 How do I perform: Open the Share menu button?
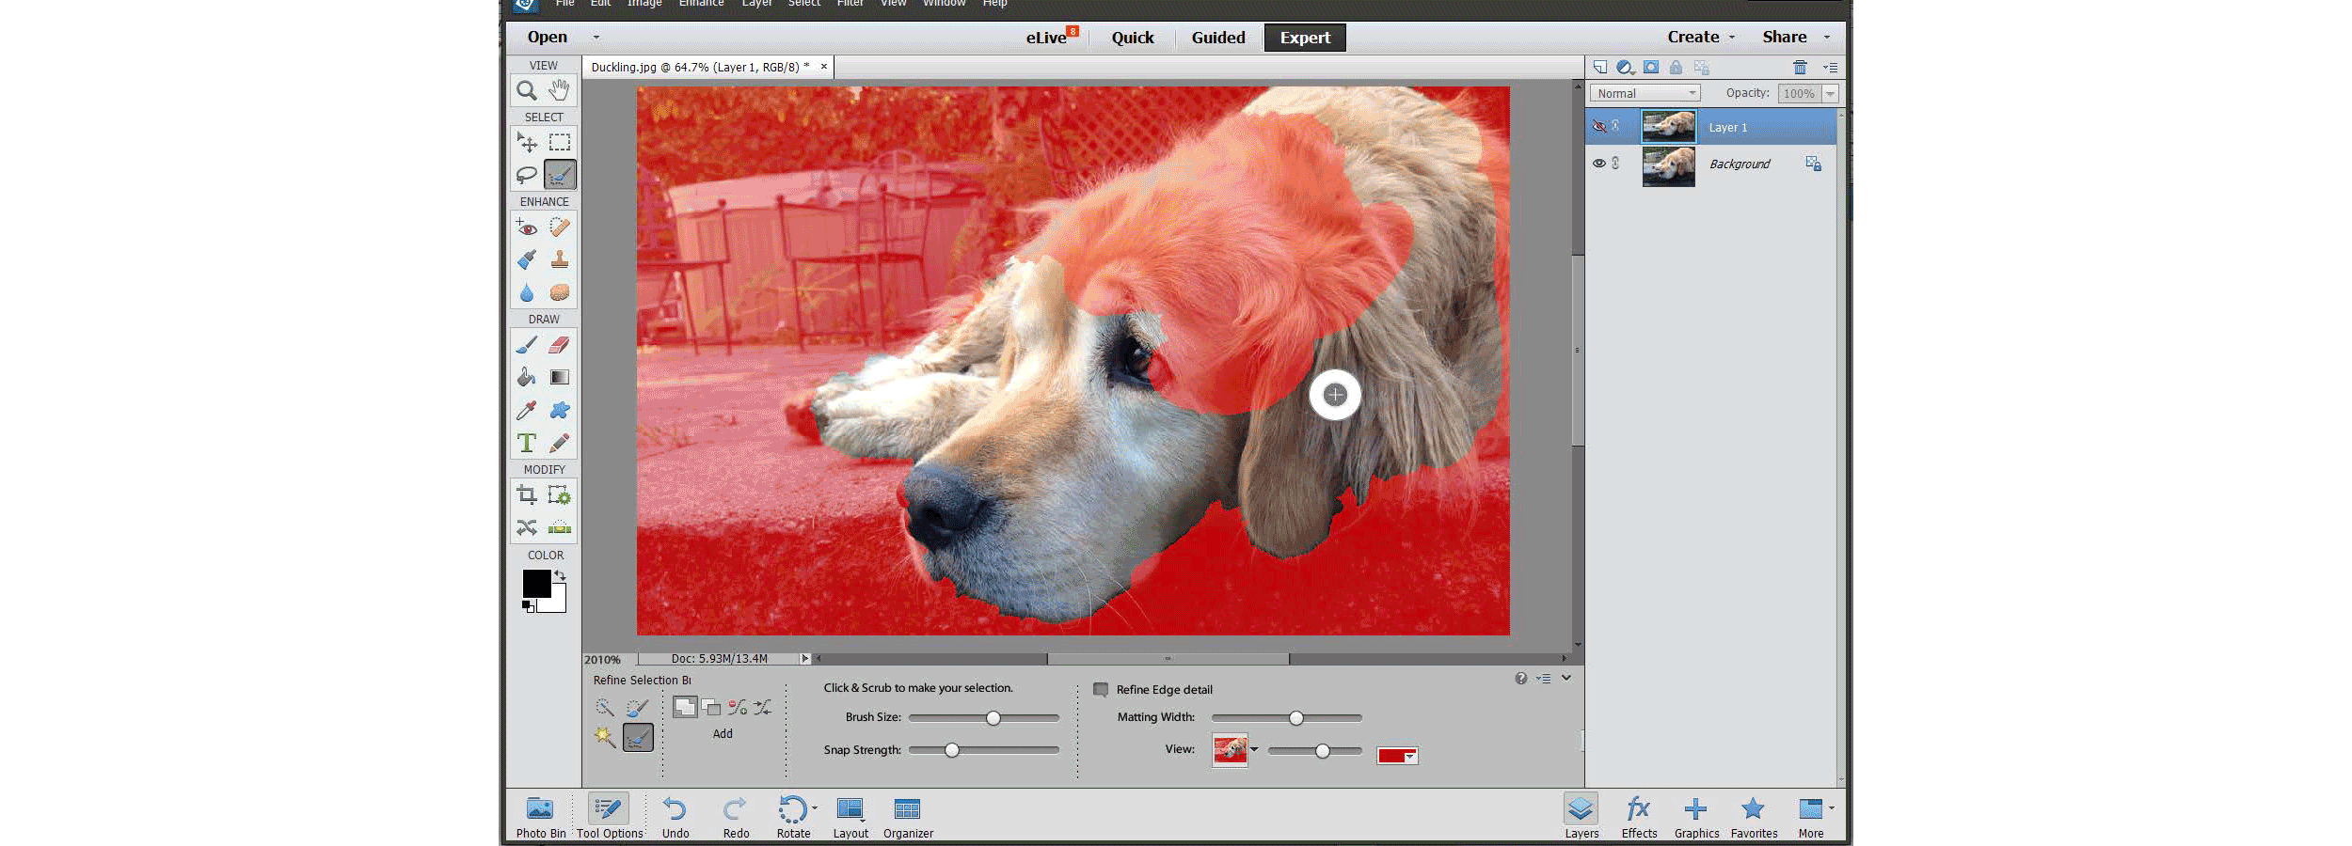tap(1785, 37)
